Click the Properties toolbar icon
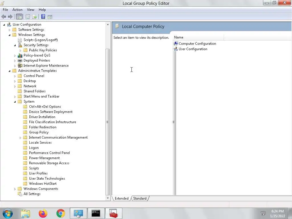Viewport: 292px width, 219px height. [x=28, y=17]
